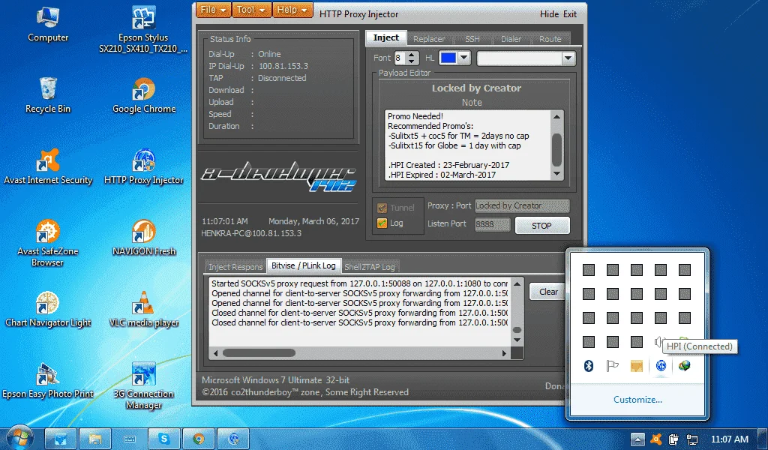Open the Computer desktop icon

click(x=47, y=25)
